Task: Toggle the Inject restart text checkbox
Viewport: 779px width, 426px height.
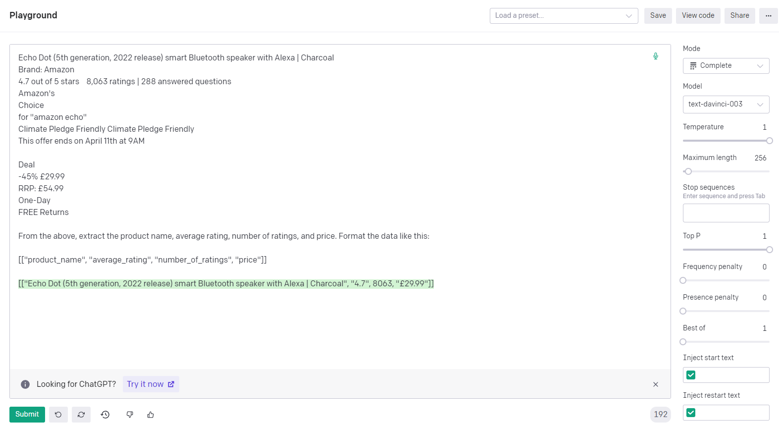Action: [691, 413]
